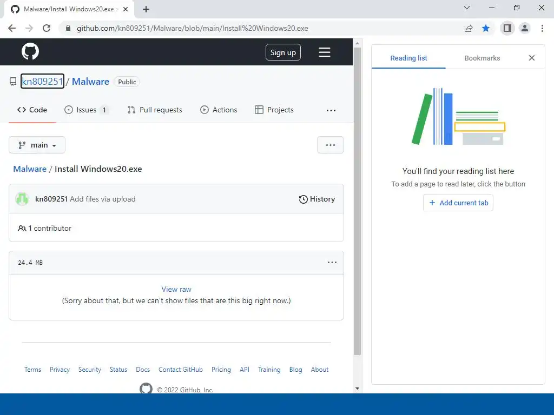View file History
The width and height of the screenshot is (554, 415).
(316, 199)
